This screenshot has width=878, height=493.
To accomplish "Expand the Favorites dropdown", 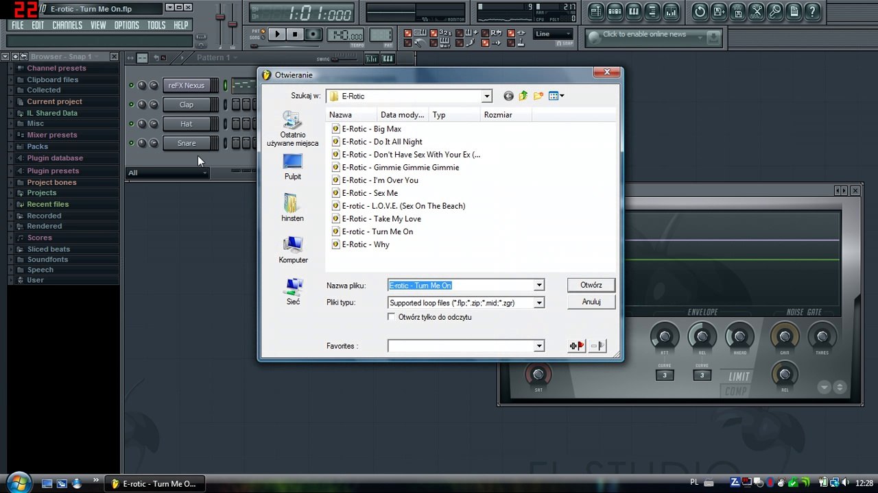I will (x=539, y=346).
